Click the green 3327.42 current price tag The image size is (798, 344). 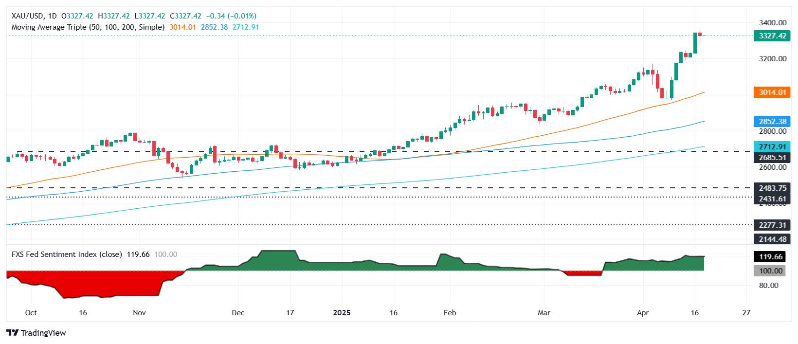pos(772,36)
